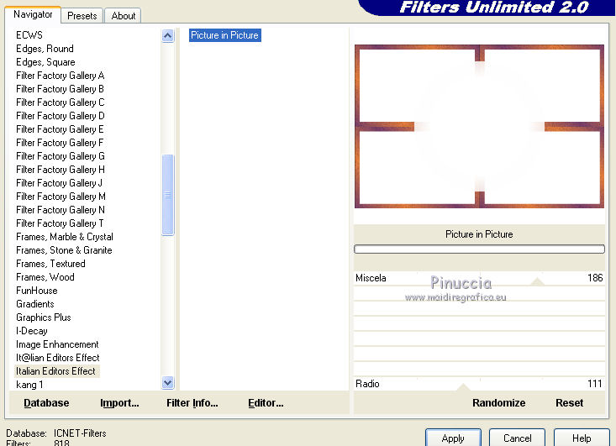Open the Presets tab

click(x=82, y=16)
